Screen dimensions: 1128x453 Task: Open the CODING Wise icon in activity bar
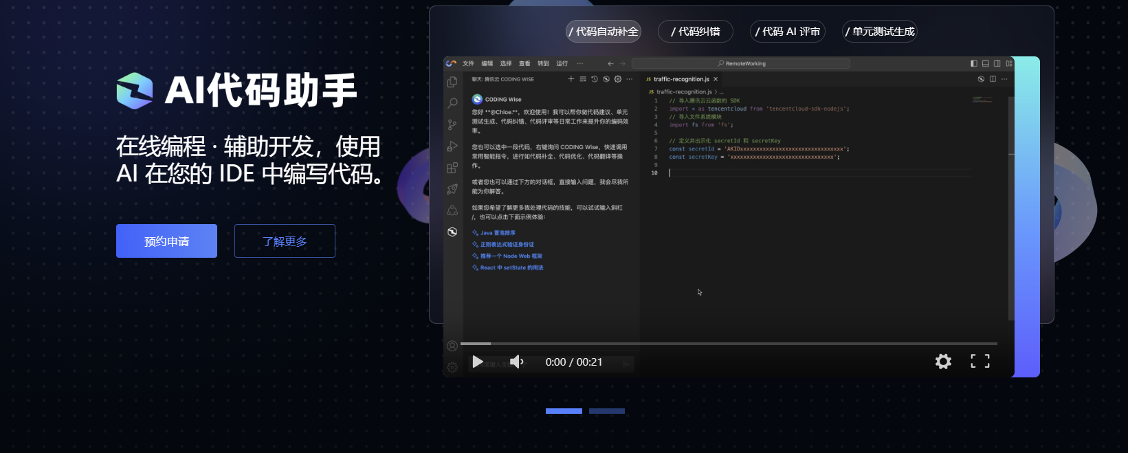tap(452, 232)
